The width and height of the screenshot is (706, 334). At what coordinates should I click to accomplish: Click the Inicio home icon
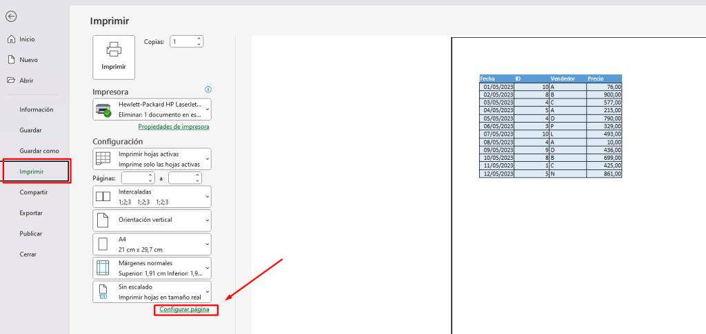11,39
